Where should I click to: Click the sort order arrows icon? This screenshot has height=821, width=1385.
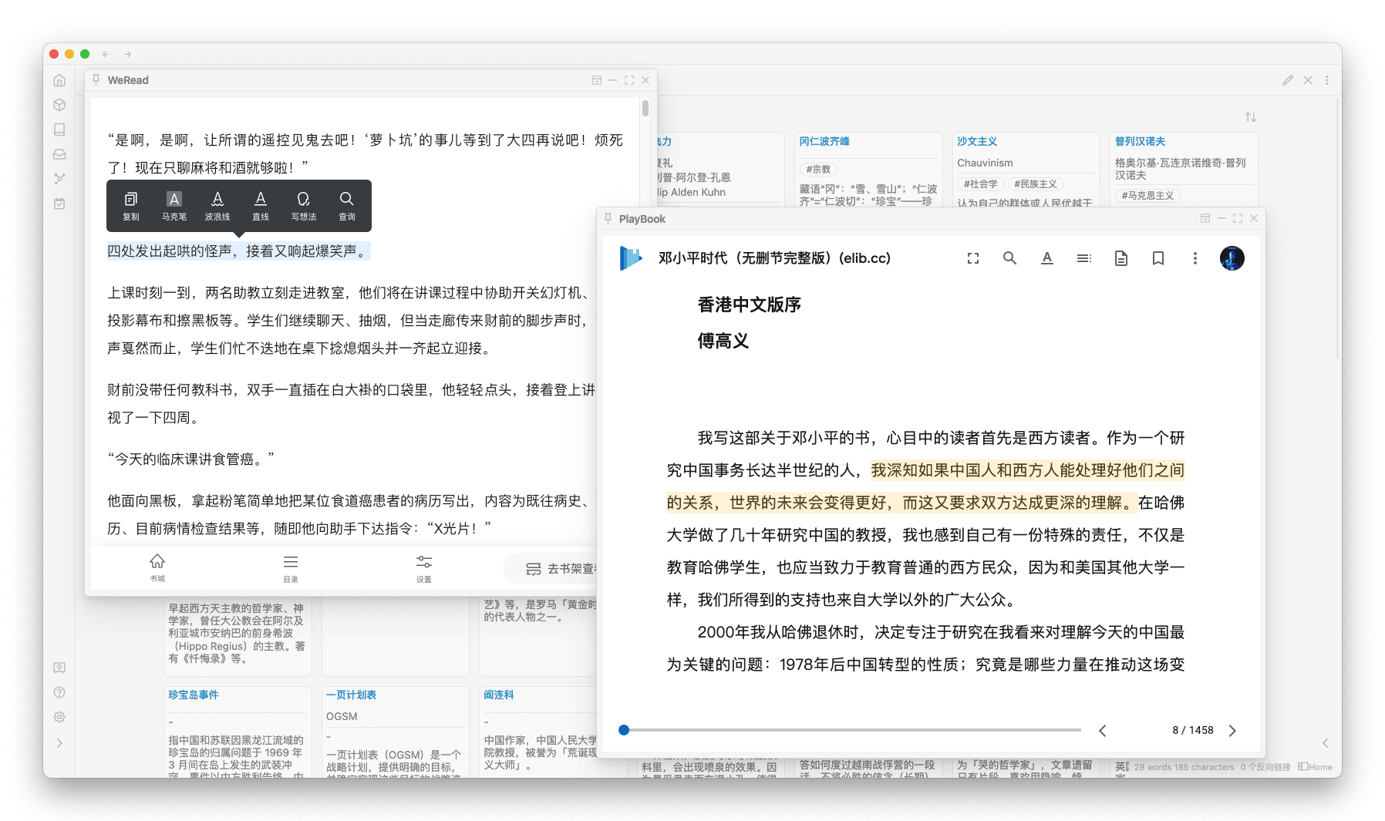[x=1251, y=117]
